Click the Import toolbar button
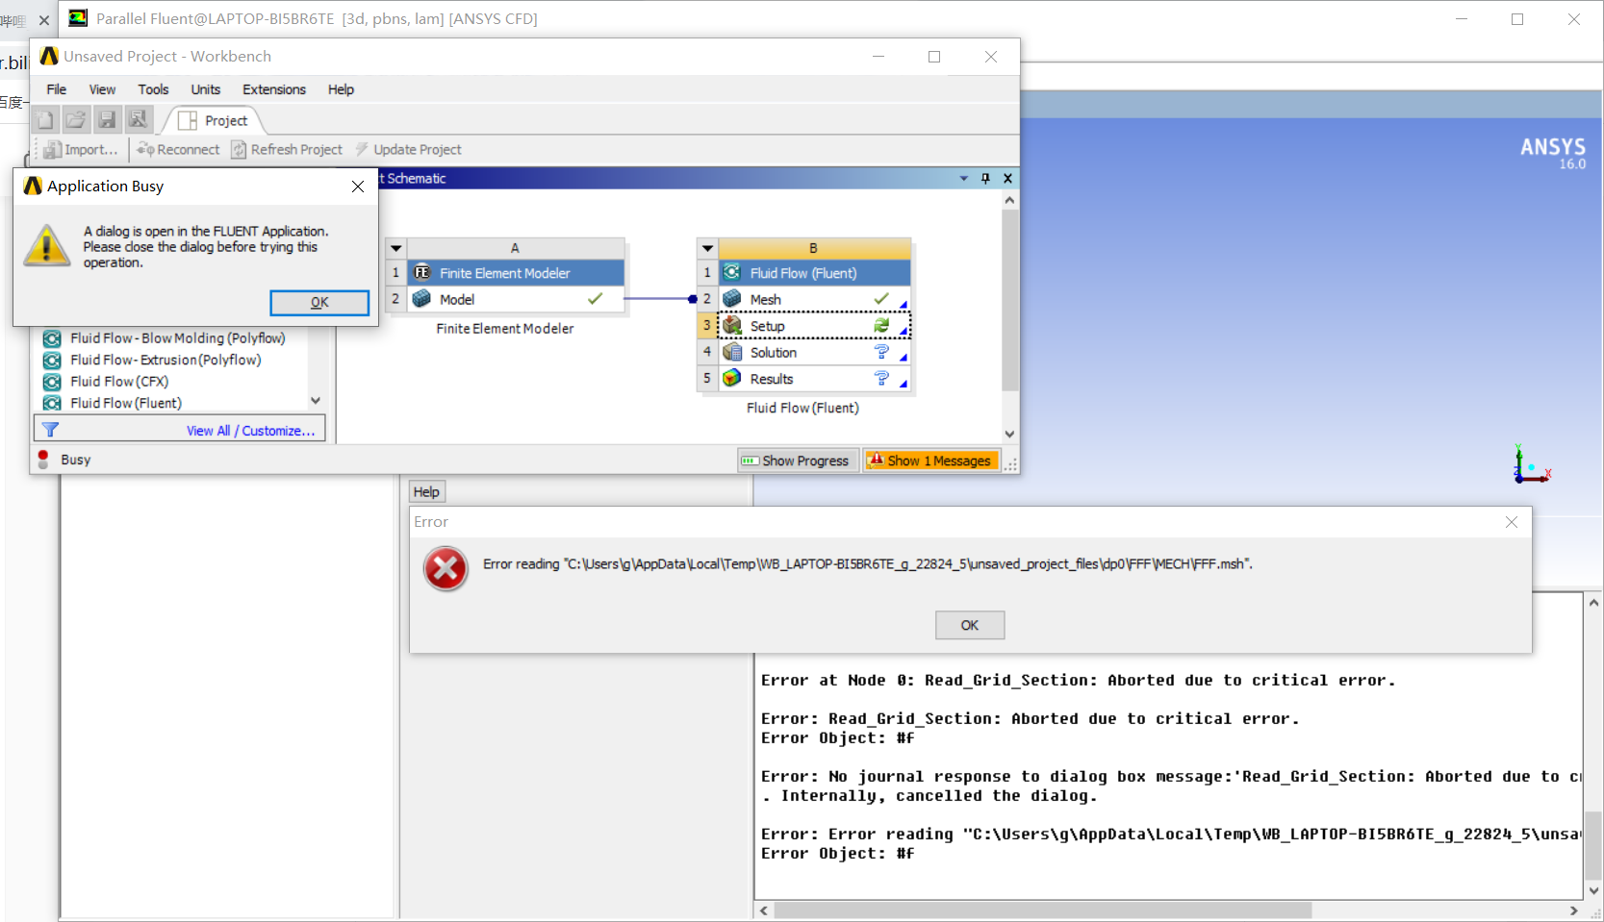The height and width of the screenshot is (922, 1604). [x=81, y=149]
